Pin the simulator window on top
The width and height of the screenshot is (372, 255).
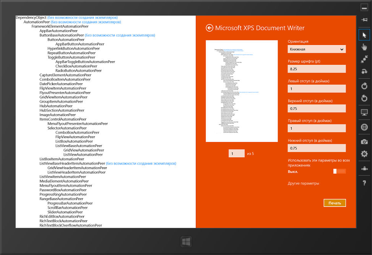(364, 20)
